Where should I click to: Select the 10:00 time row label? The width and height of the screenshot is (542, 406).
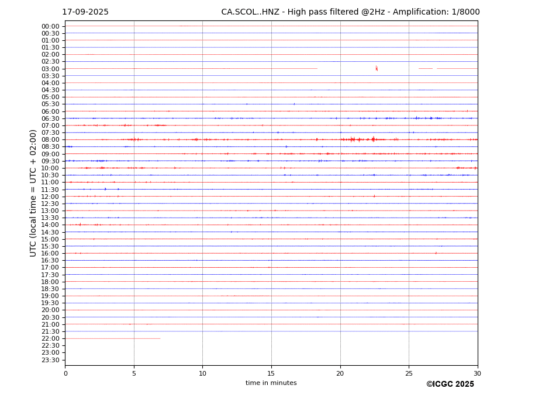(x=50, y=169)
